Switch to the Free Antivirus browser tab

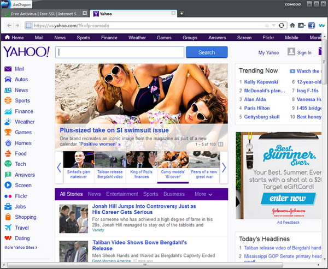[x=45, y=14]
